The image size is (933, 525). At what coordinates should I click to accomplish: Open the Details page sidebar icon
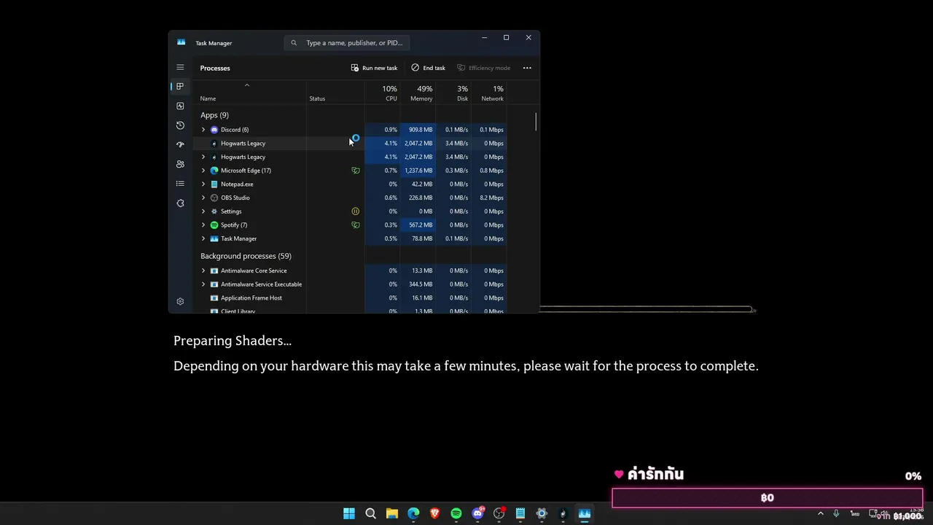180,184
